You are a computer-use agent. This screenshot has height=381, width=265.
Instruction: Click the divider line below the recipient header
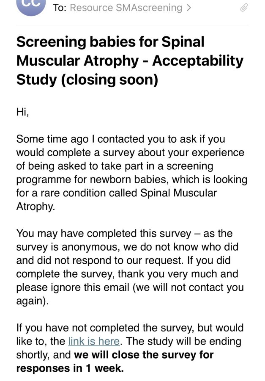tap(132, 25)
